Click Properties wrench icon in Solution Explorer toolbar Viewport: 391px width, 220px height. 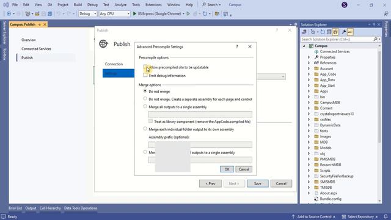344,32
